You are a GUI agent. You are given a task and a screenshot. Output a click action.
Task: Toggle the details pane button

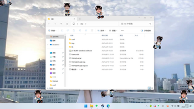(x=146, y=31)
